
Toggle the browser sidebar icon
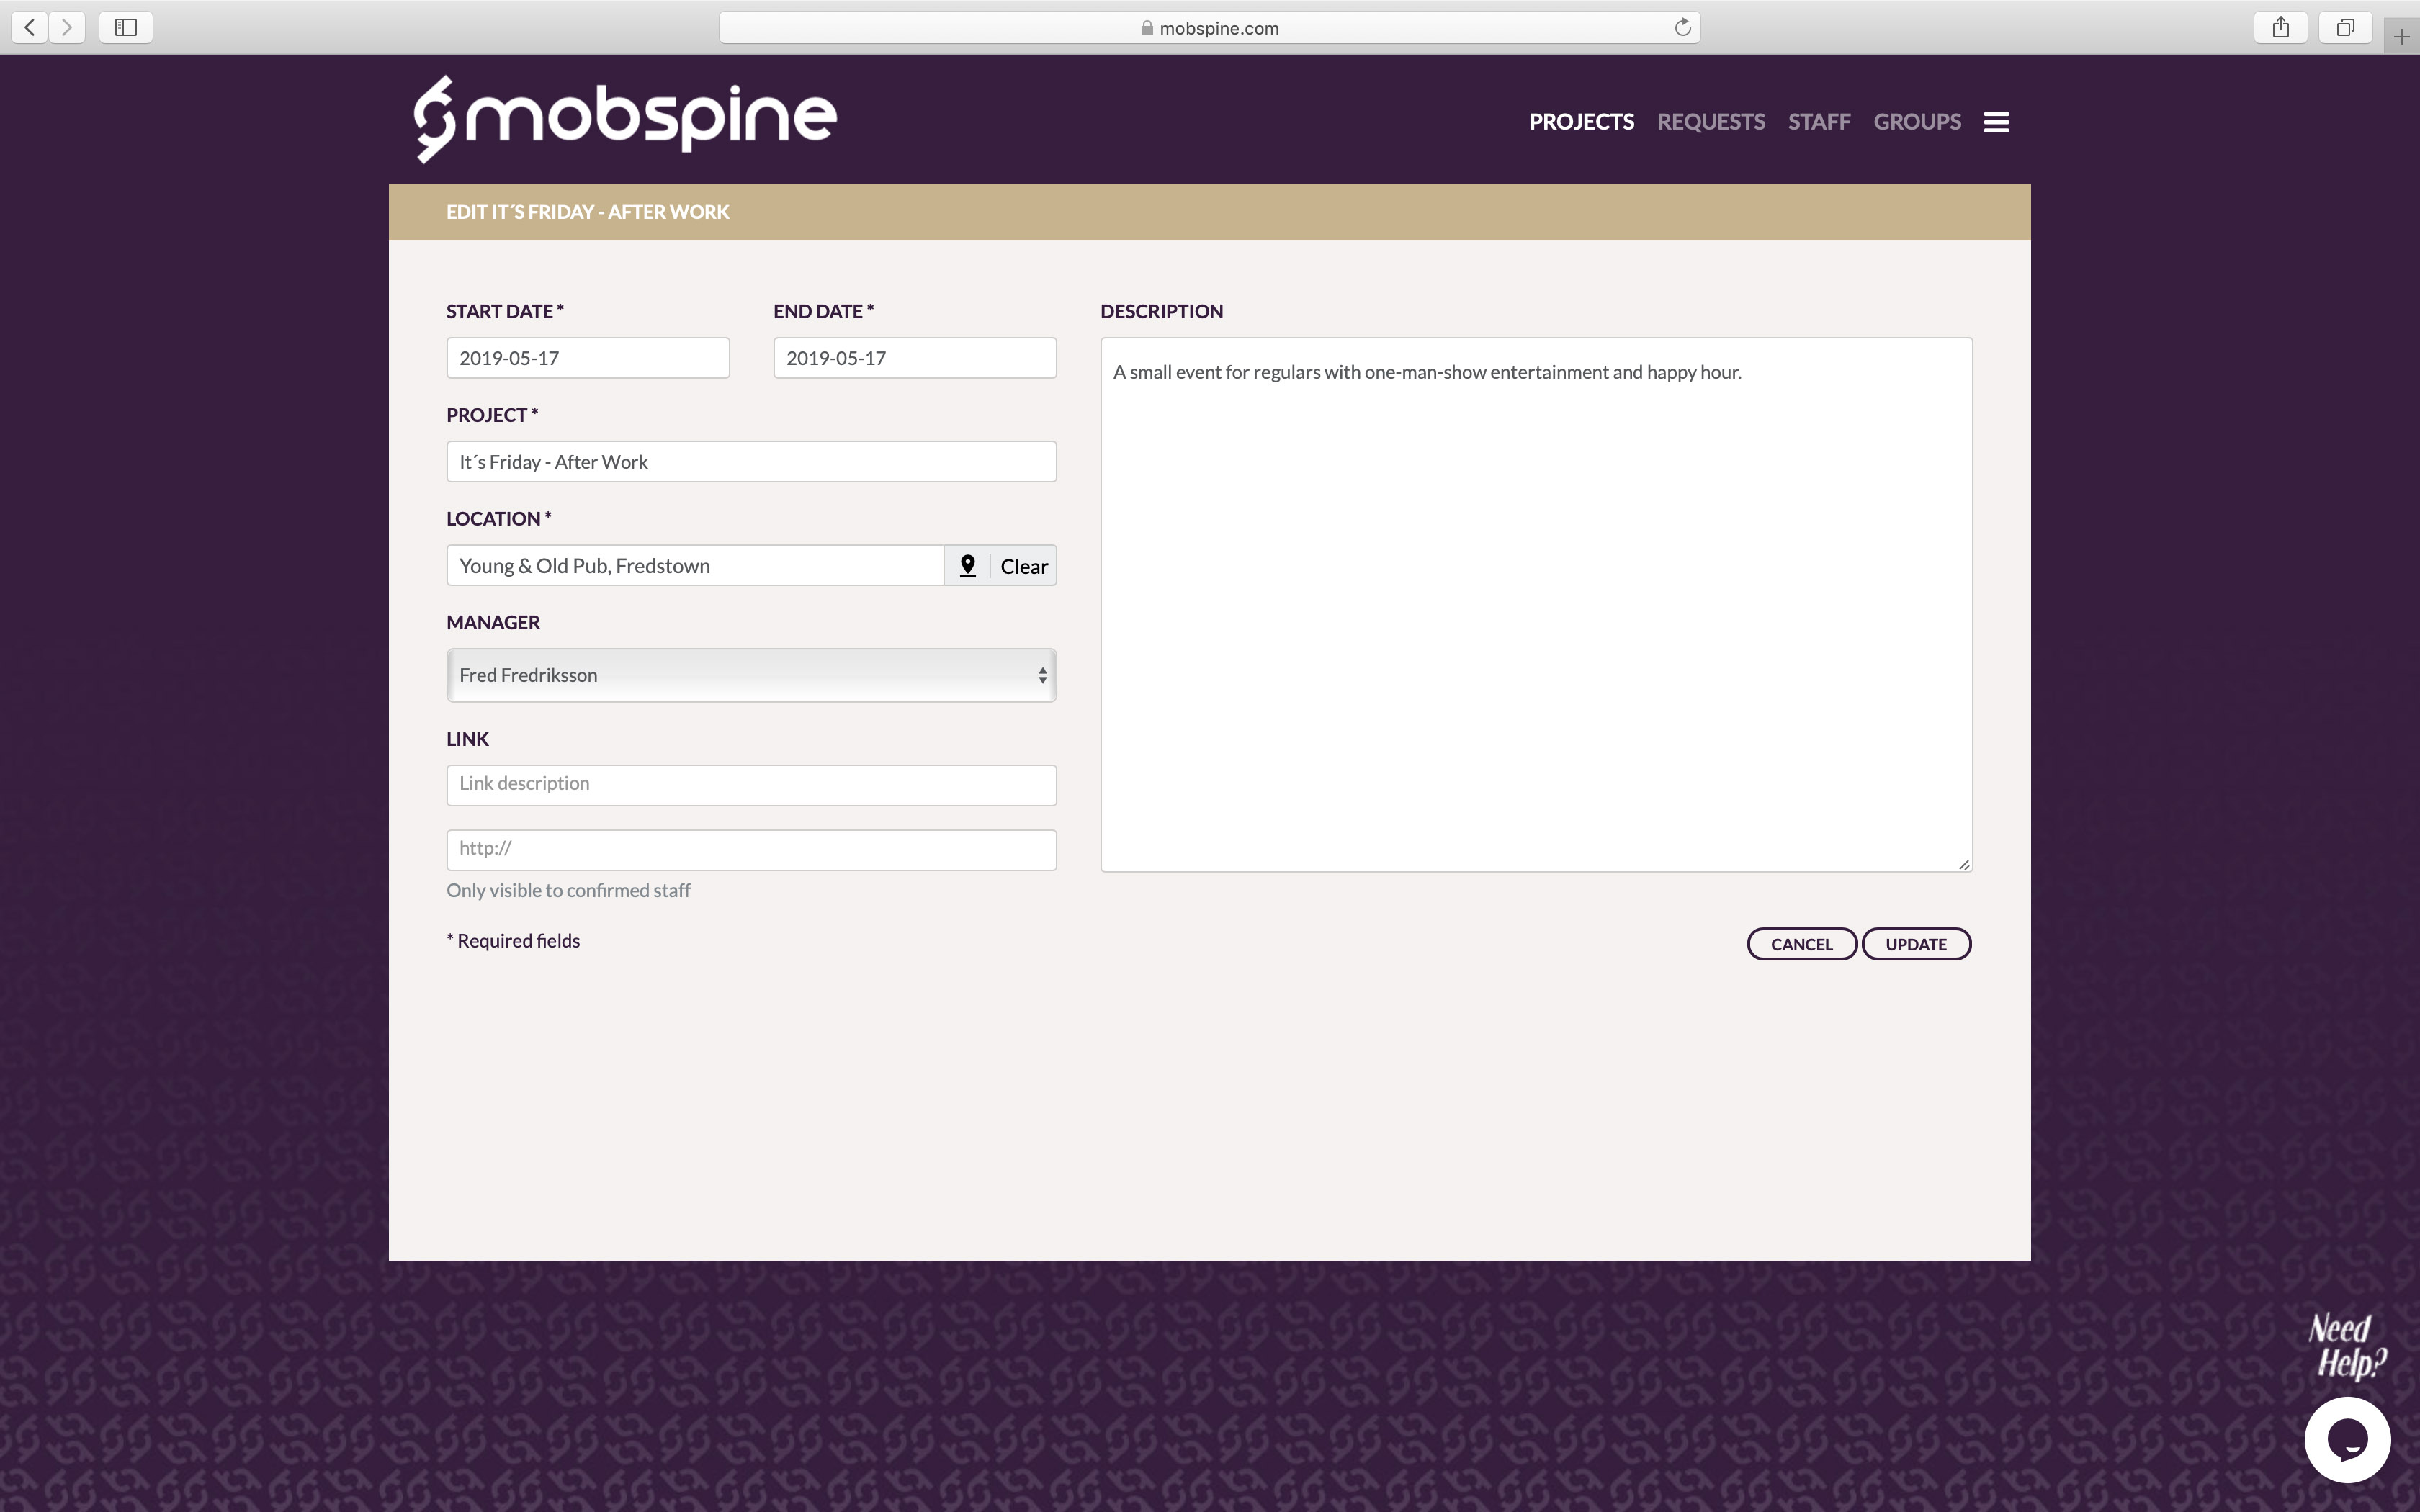[125, 27]
